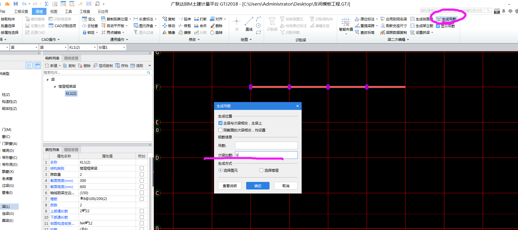Open the 视图 ribbon tab
Viewport: 518px width, 230px height.
pos(54,11)
